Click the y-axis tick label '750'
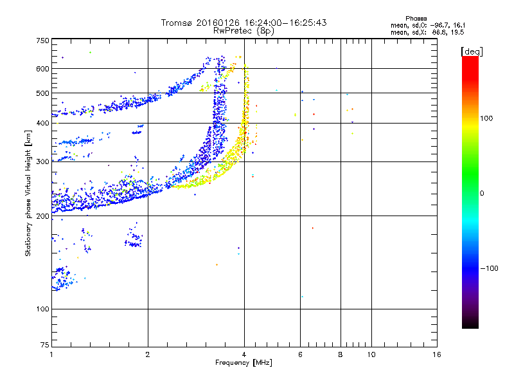514x386 pixels. (x=42, y=41)
